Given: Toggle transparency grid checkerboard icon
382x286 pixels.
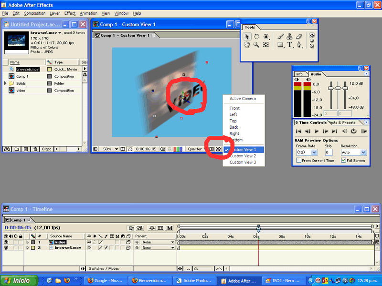Looking at the screenshot, I should pos(219,149).
